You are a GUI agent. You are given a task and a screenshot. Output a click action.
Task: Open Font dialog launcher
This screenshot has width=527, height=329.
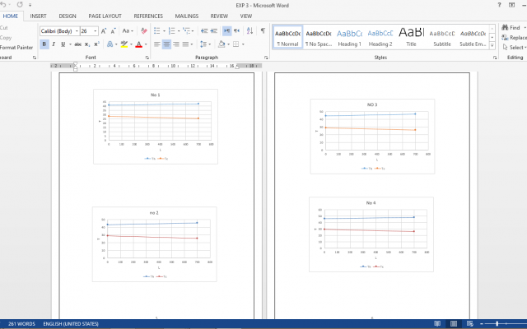point(147,58)
